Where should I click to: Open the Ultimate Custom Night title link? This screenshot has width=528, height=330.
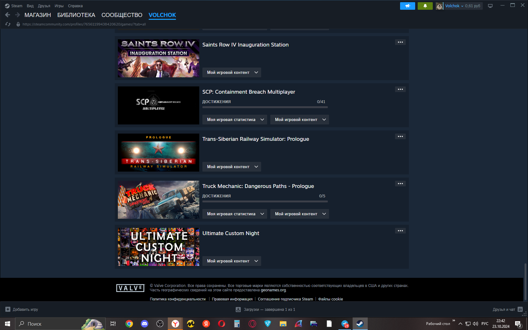click(231, 233)
